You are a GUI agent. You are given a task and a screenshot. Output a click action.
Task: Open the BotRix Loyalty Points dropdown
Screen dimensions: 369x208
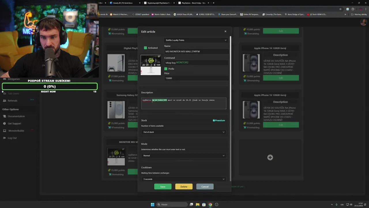click(196, 40)
